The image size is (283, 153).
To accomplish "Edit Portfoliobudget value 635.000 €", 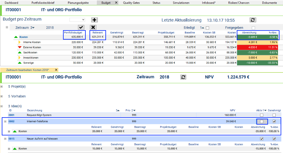I will point(77,37).
